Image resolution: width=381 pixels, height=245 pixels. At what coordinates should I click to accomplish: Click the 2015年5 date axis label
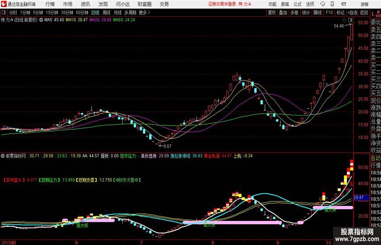[9, 242]
